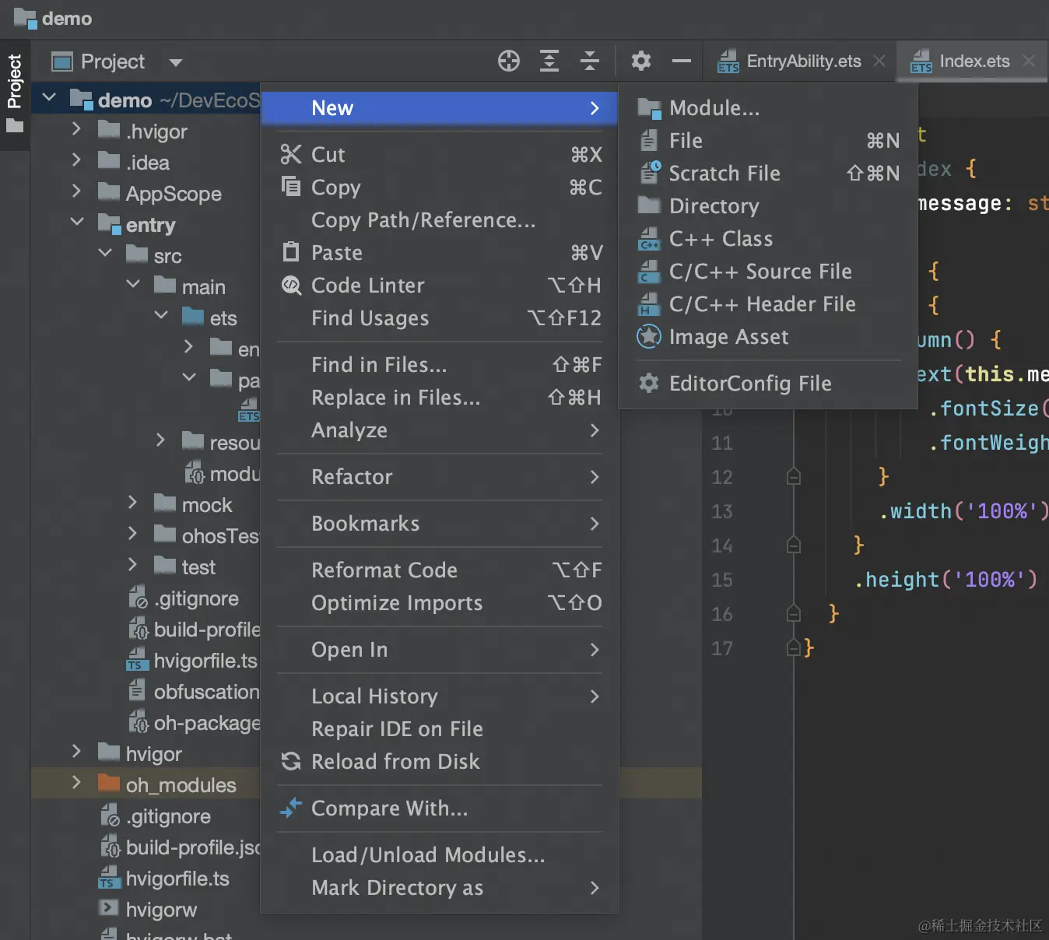Click the Image Asset star icon
The width and height of the screenshot is (1049, 940).
[649, 336]
